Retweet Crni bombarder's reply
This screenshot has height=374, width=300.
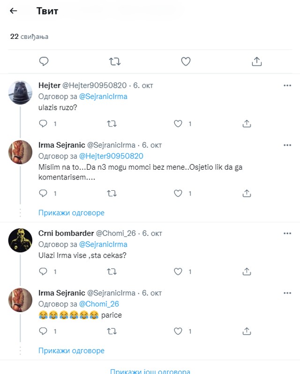click(112, 271)
